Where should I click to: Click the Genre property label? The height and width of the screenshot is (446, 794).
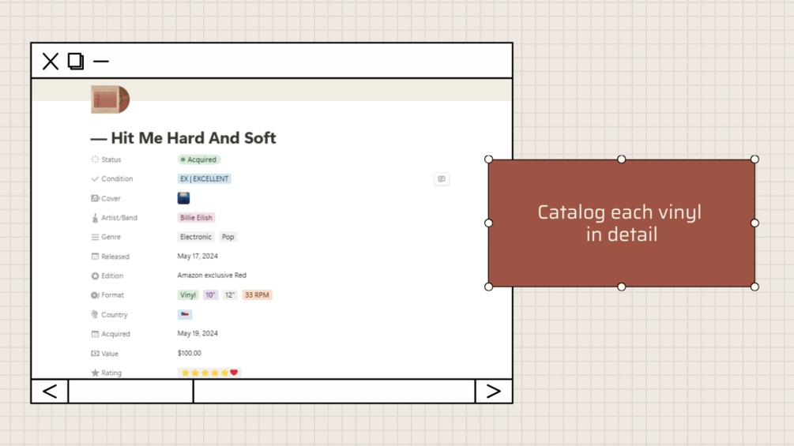point(111,237)
